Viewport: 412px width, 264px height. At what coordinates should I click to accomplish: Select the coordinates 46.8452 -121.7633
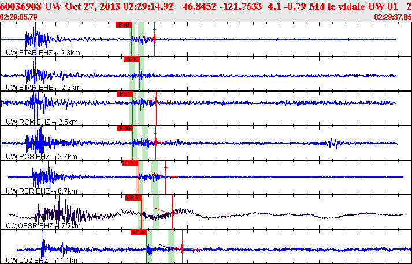point(222,6)
